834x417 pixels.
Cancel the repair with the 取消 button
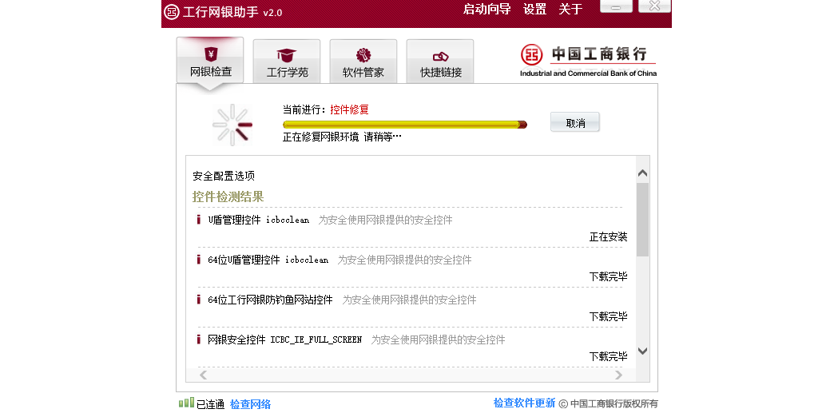575,122
